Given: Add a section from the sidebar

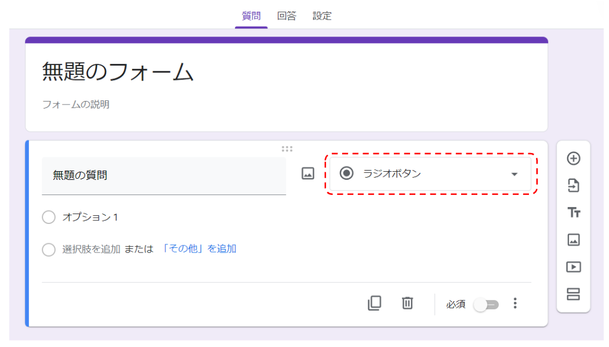Looking at the screenshot, I should pos(573,294).
